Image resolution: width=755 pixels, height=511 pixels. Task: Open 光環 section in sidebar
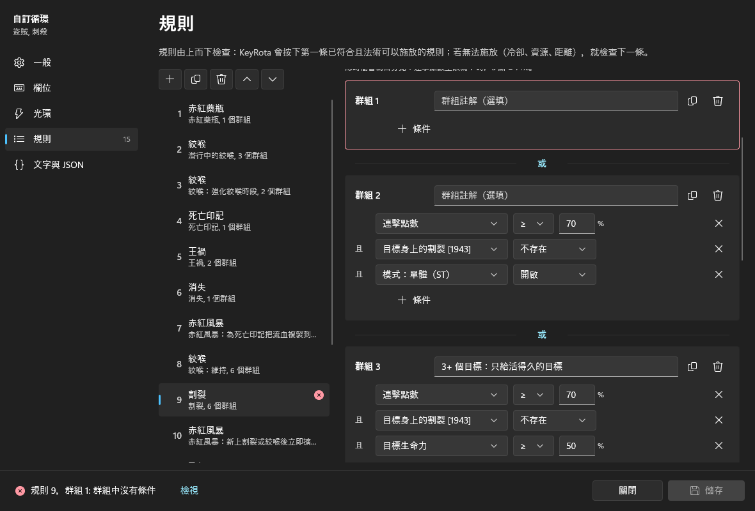tap(71, 114)
